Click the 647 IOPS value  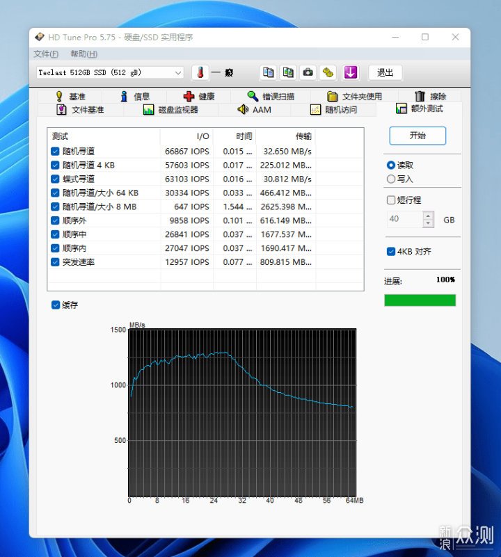pos(191,207)
